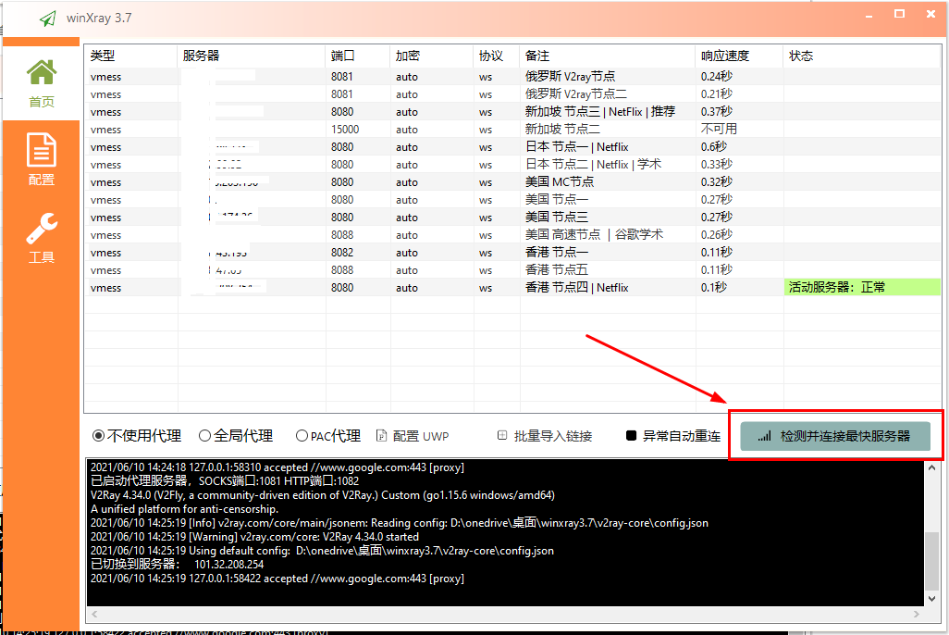Image resolution: width=949 pixels, height=635 pixels.
Task: Click the log panel scroll up arrow
Action: pyautogui.click(x=931, y=467)
